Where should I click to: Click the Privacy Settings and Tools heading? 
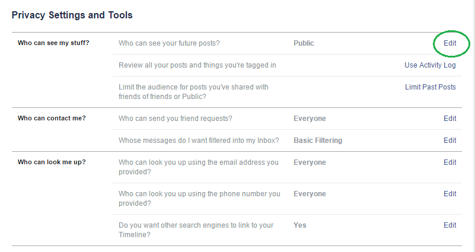72,15
